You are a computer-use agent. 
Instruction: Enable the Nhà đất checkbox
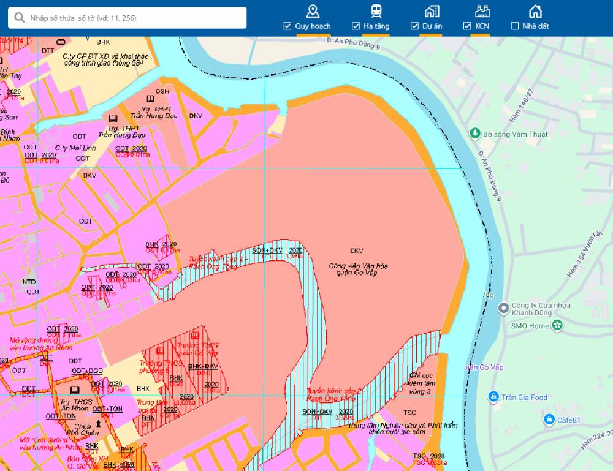(515, 26)
